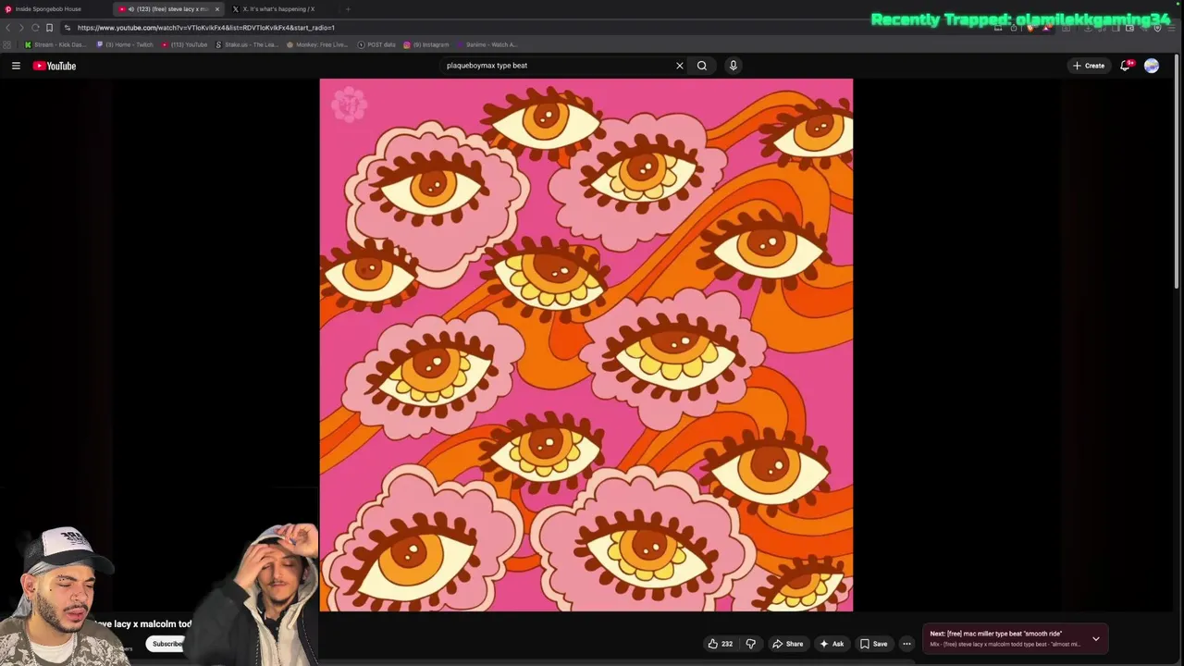1184x666 pixels.
Task: Click the Brave shields lion icon
Action: tap(1030, 28)
